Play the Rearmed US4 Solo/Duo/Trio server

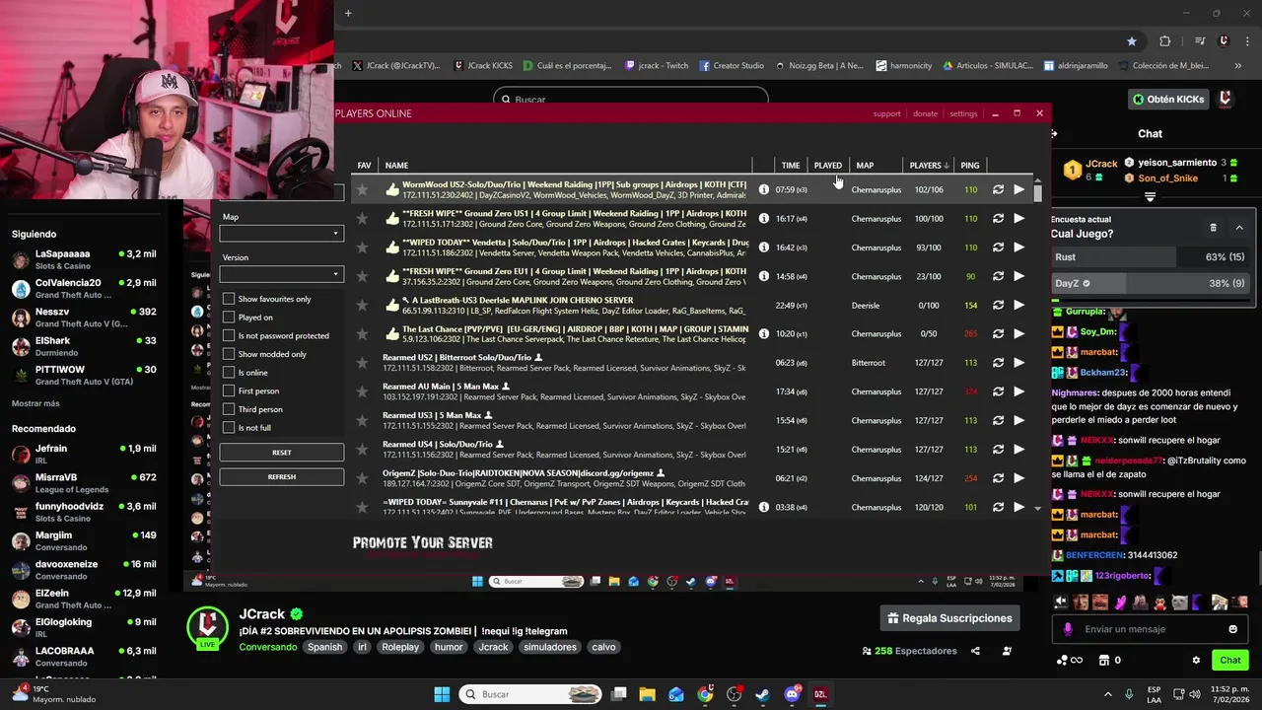[x=1019, y=450]
